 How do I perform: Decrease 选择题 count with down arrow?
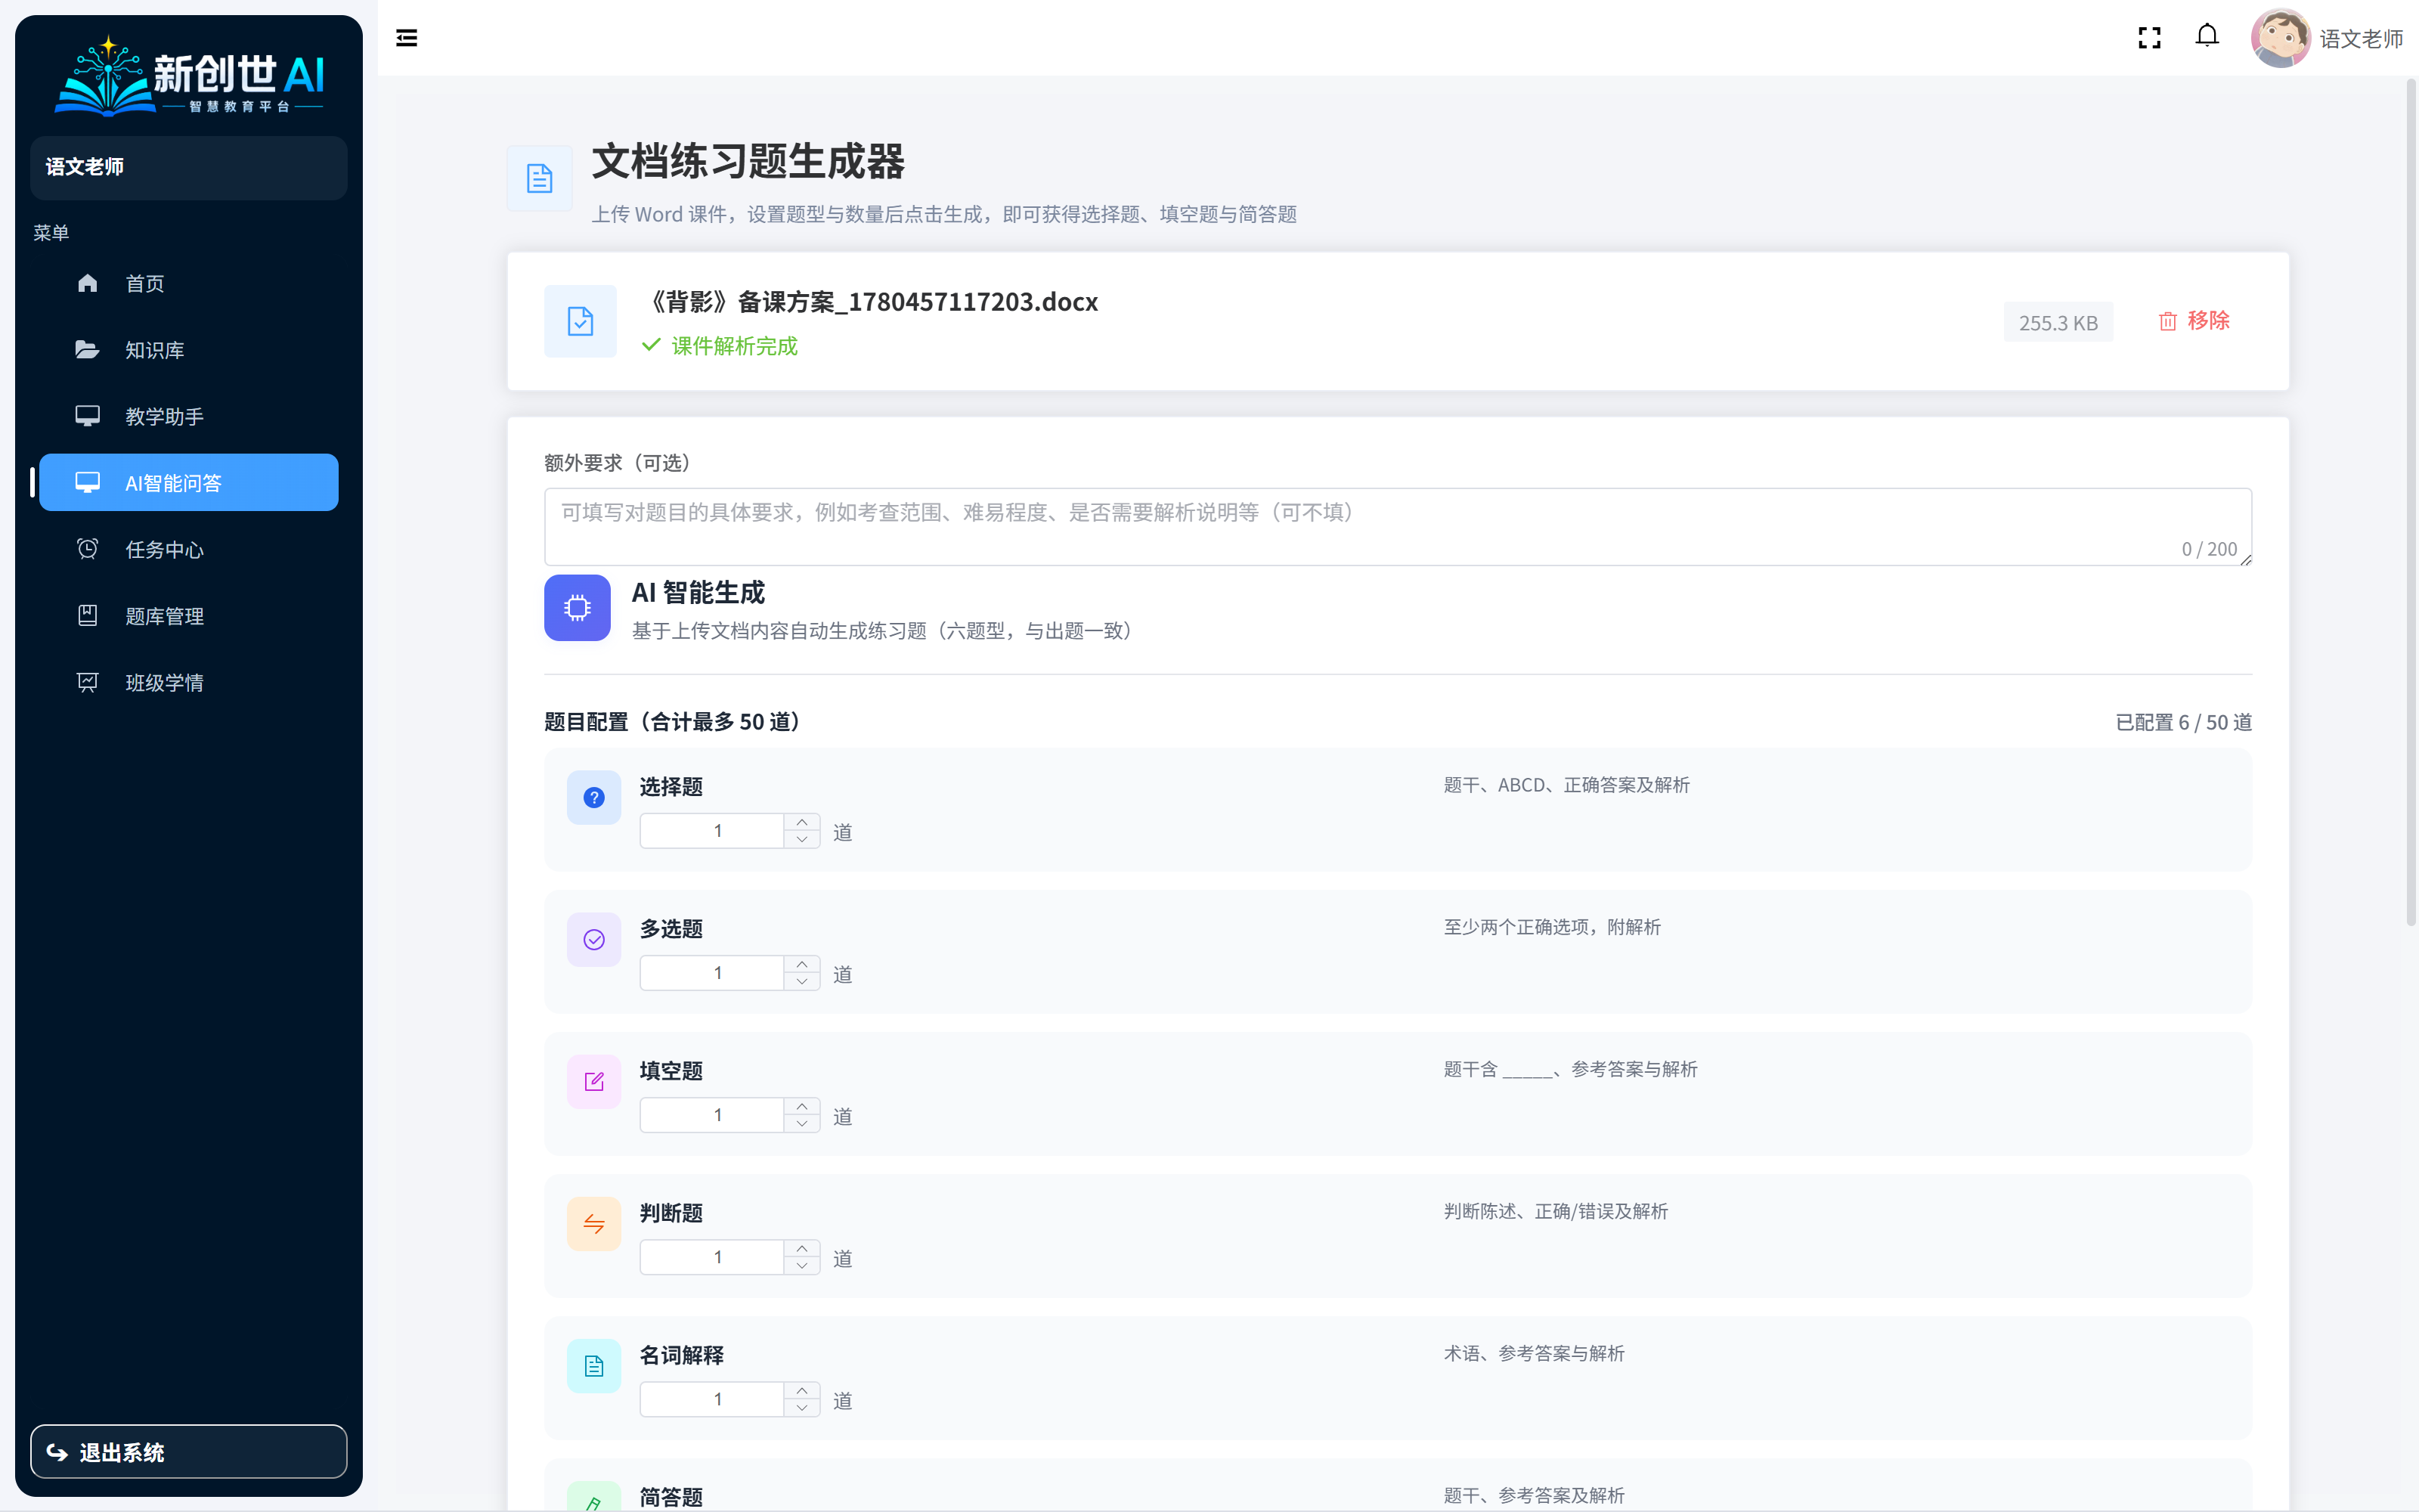801,839
